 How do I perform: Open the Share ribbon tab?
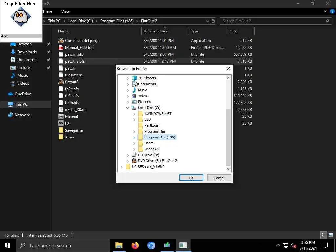pyautogui.click(x=47, y=11)
